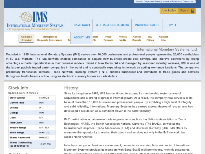Click the Join Today button
This screenshot has width=205, height=154.
(x=168, y=10)
